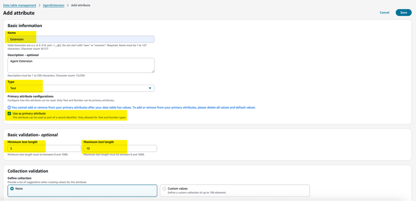Toggle the Use as primary attribute checkbox
This screenshot has width=416, height=202.
coord(9,113)
